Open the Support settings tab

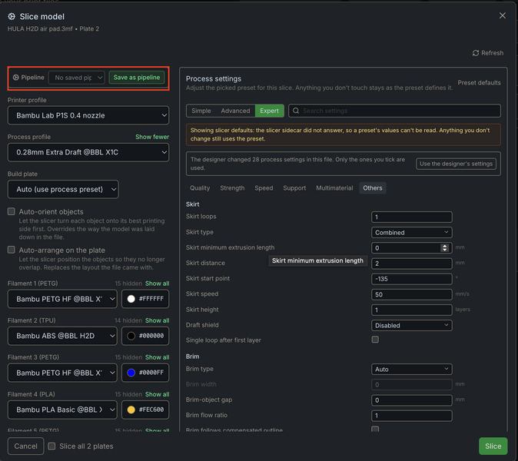294,188
